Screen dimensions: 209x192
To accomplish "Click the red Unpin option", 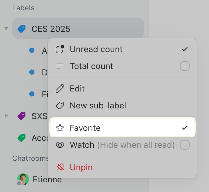I will tap(81, 167).
